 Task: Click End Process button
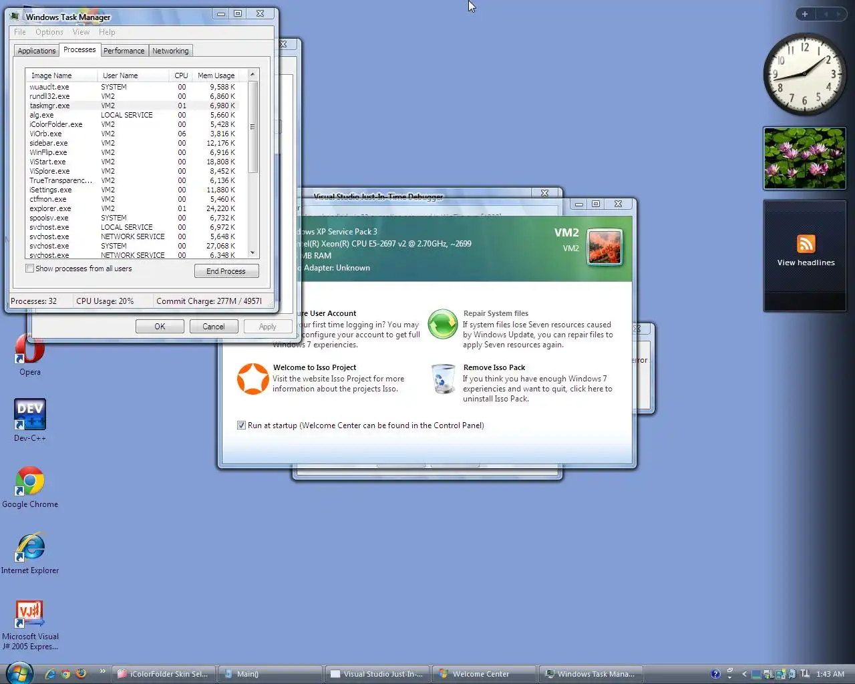(x=226, y=271)
